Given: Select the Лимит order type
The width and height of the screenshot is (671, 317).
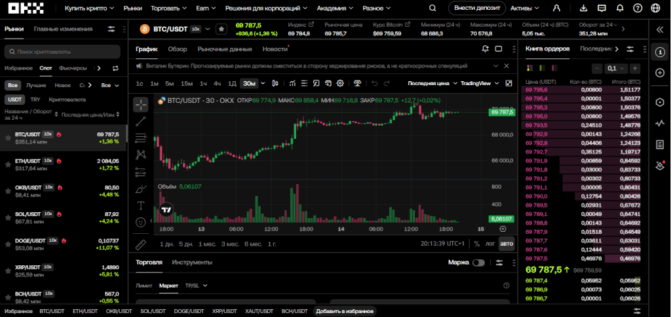Looking at the screenshot, I should [x=144, y=286].
